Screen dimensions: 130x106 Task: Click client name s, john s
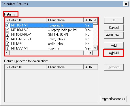point(54,48)
